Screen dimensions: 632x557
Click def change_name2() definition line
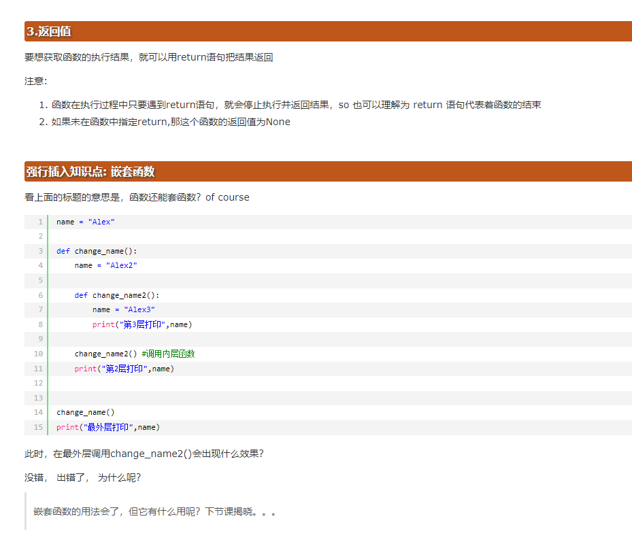[117, 295]
